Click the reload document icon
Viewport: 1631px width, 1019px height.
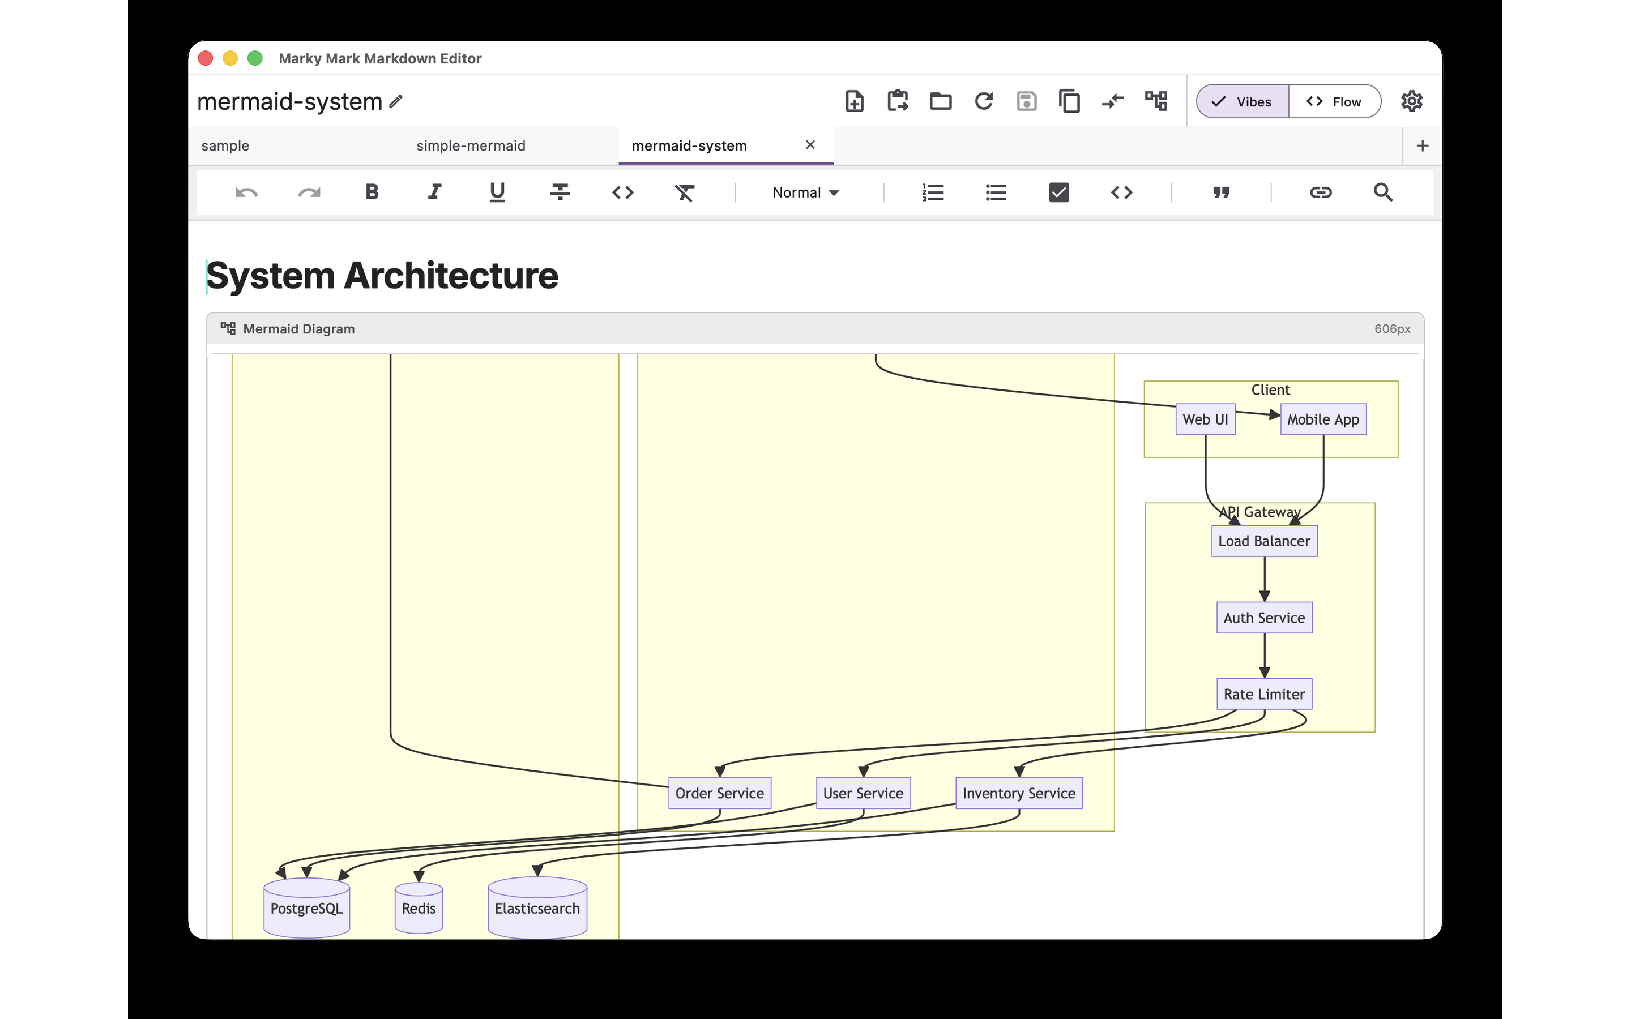click(984, 101)
